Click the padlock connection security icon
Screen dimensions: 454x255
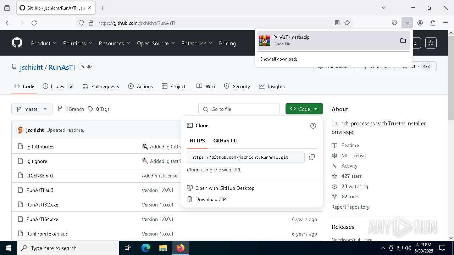coord(91,23)
